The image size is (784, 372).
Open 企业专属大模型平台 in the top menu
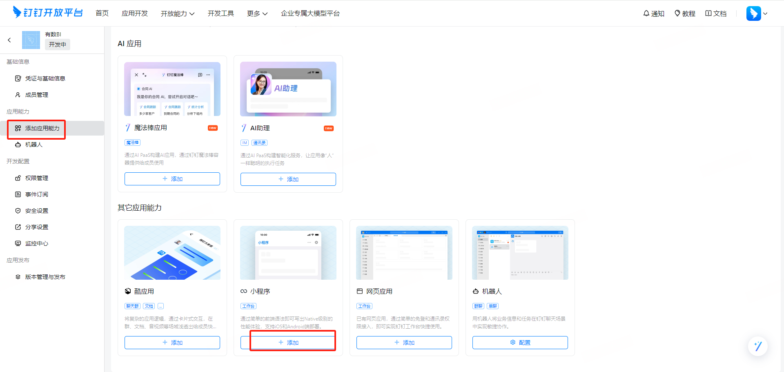coord(310,13)
